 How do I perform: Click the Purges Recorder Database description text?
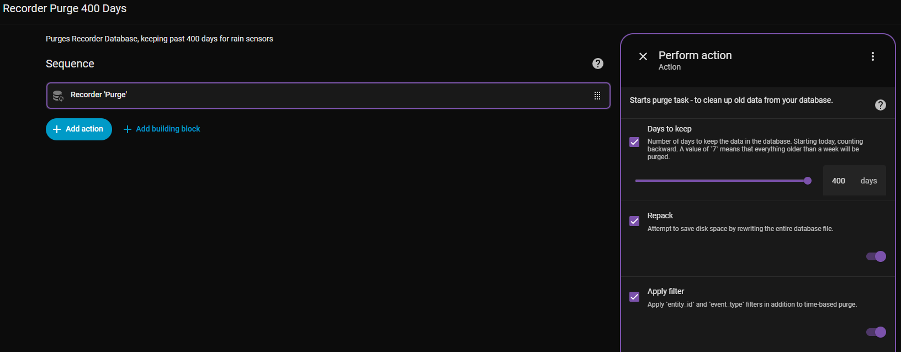pyautogui.click(x=159, y=39)
